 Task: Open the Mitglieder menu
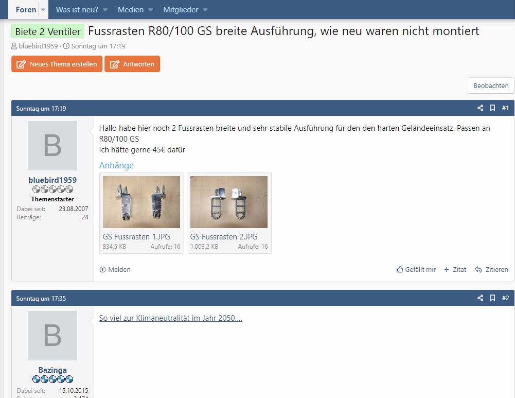click(185, 10)
